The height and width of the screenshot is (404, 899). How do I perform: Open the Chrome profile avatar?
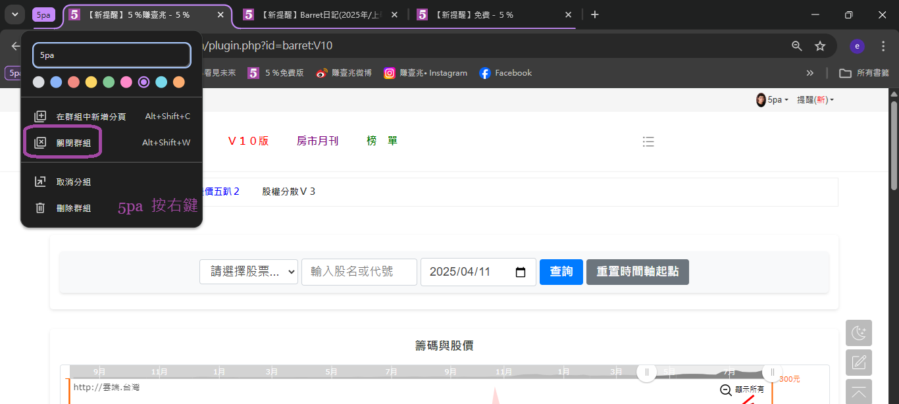[857, 46]
